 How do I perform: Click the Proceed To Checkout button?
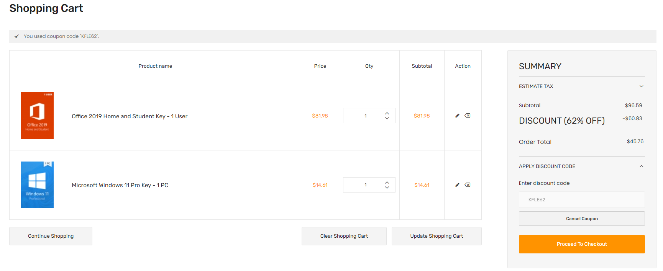coord(581,244)
